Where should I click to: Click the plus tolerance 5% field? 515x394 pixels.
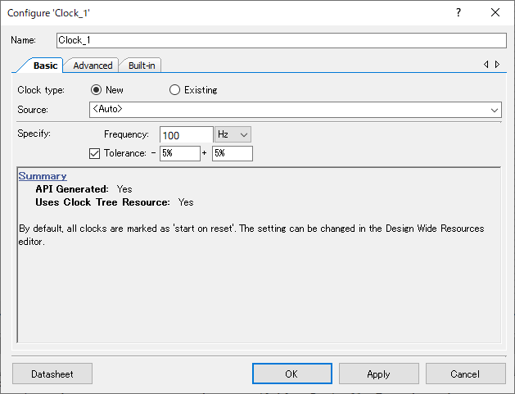pyautogui.click(x=233, y=153)
